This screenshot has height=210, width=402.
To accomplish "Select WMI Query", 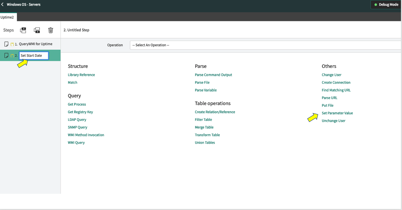I will [x=76, y=143].
